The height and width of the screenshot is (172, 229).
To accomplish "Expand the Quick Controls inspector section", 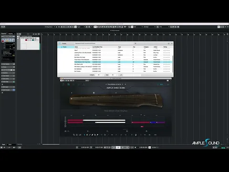I will [8, 90].
